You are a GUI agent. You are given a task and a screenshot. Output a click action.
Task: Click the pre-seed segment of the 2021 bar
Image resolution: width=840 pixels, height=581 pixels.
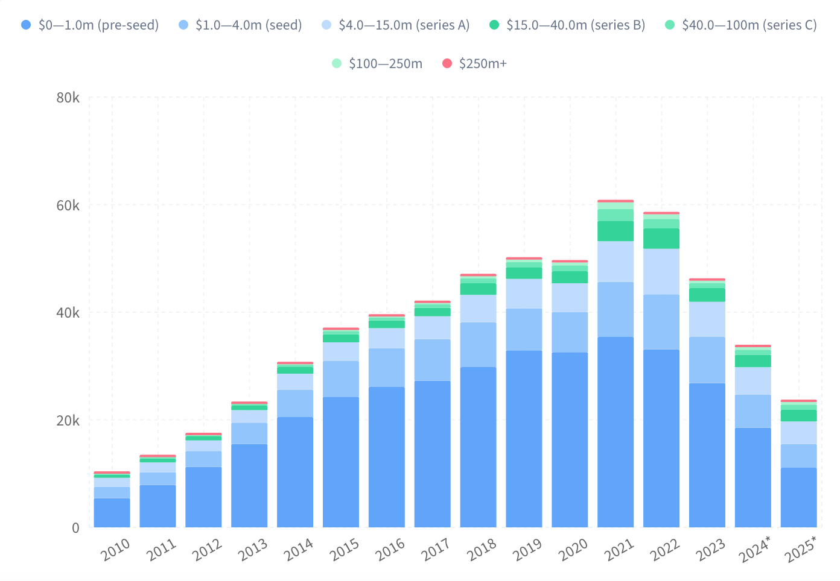(x=616, y=432)
